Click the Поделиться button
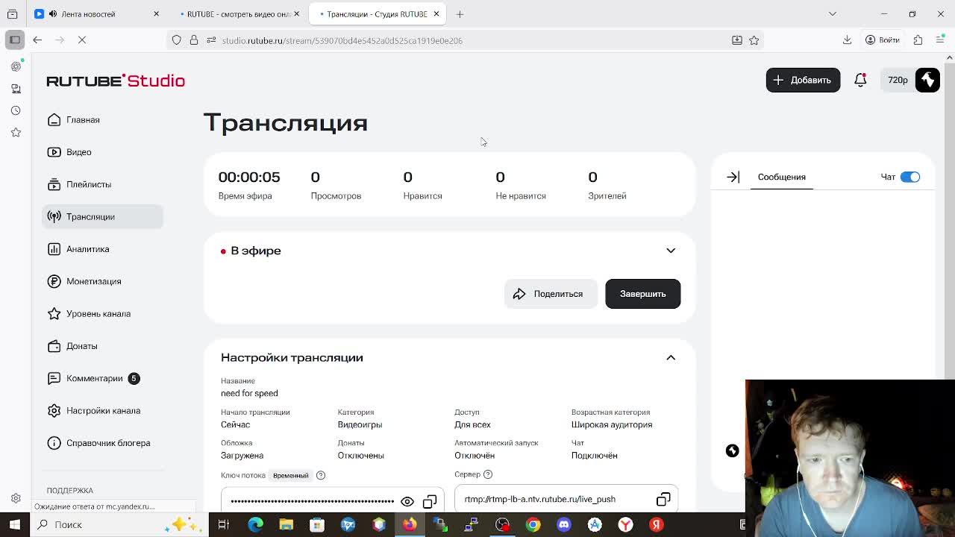This screenshot has height=537, width=955. click(551, 294)
